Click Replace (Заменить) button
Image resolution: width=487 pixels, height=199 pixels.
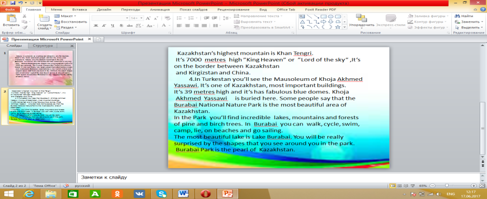point(469,22)
